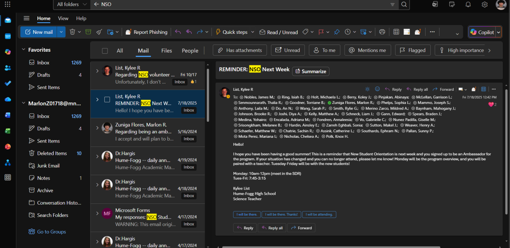Click the Snooze clock icon
The width and height of the screenshot is (510, 248).
coord(348,32)
